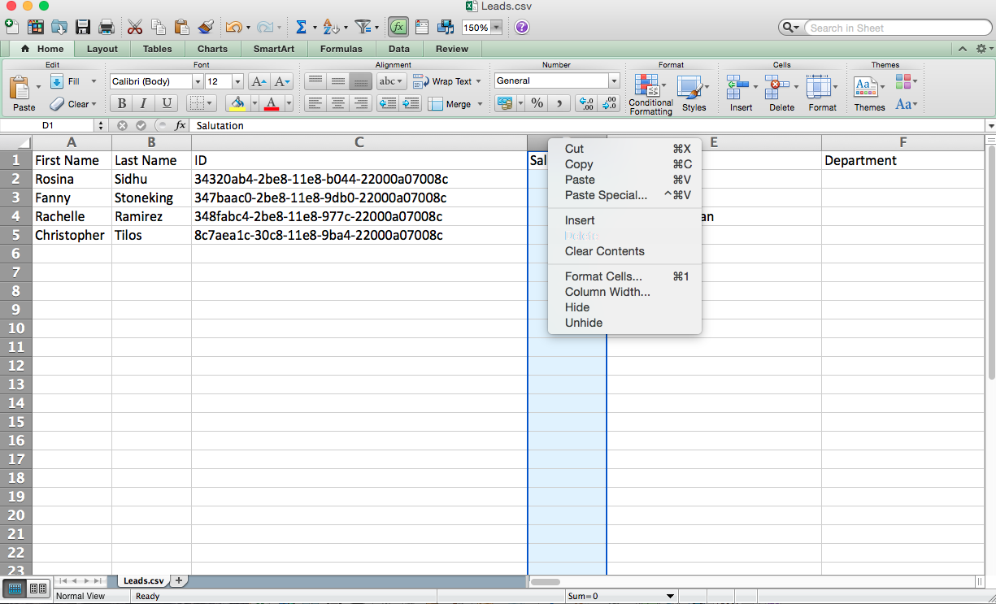Choose Column Width… from context menu

pyautogui.click(x=625, y=292)
